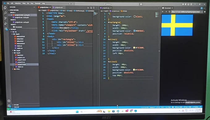
Task: Open black color swatch on CSS line 2
Action: pos(135,16)
